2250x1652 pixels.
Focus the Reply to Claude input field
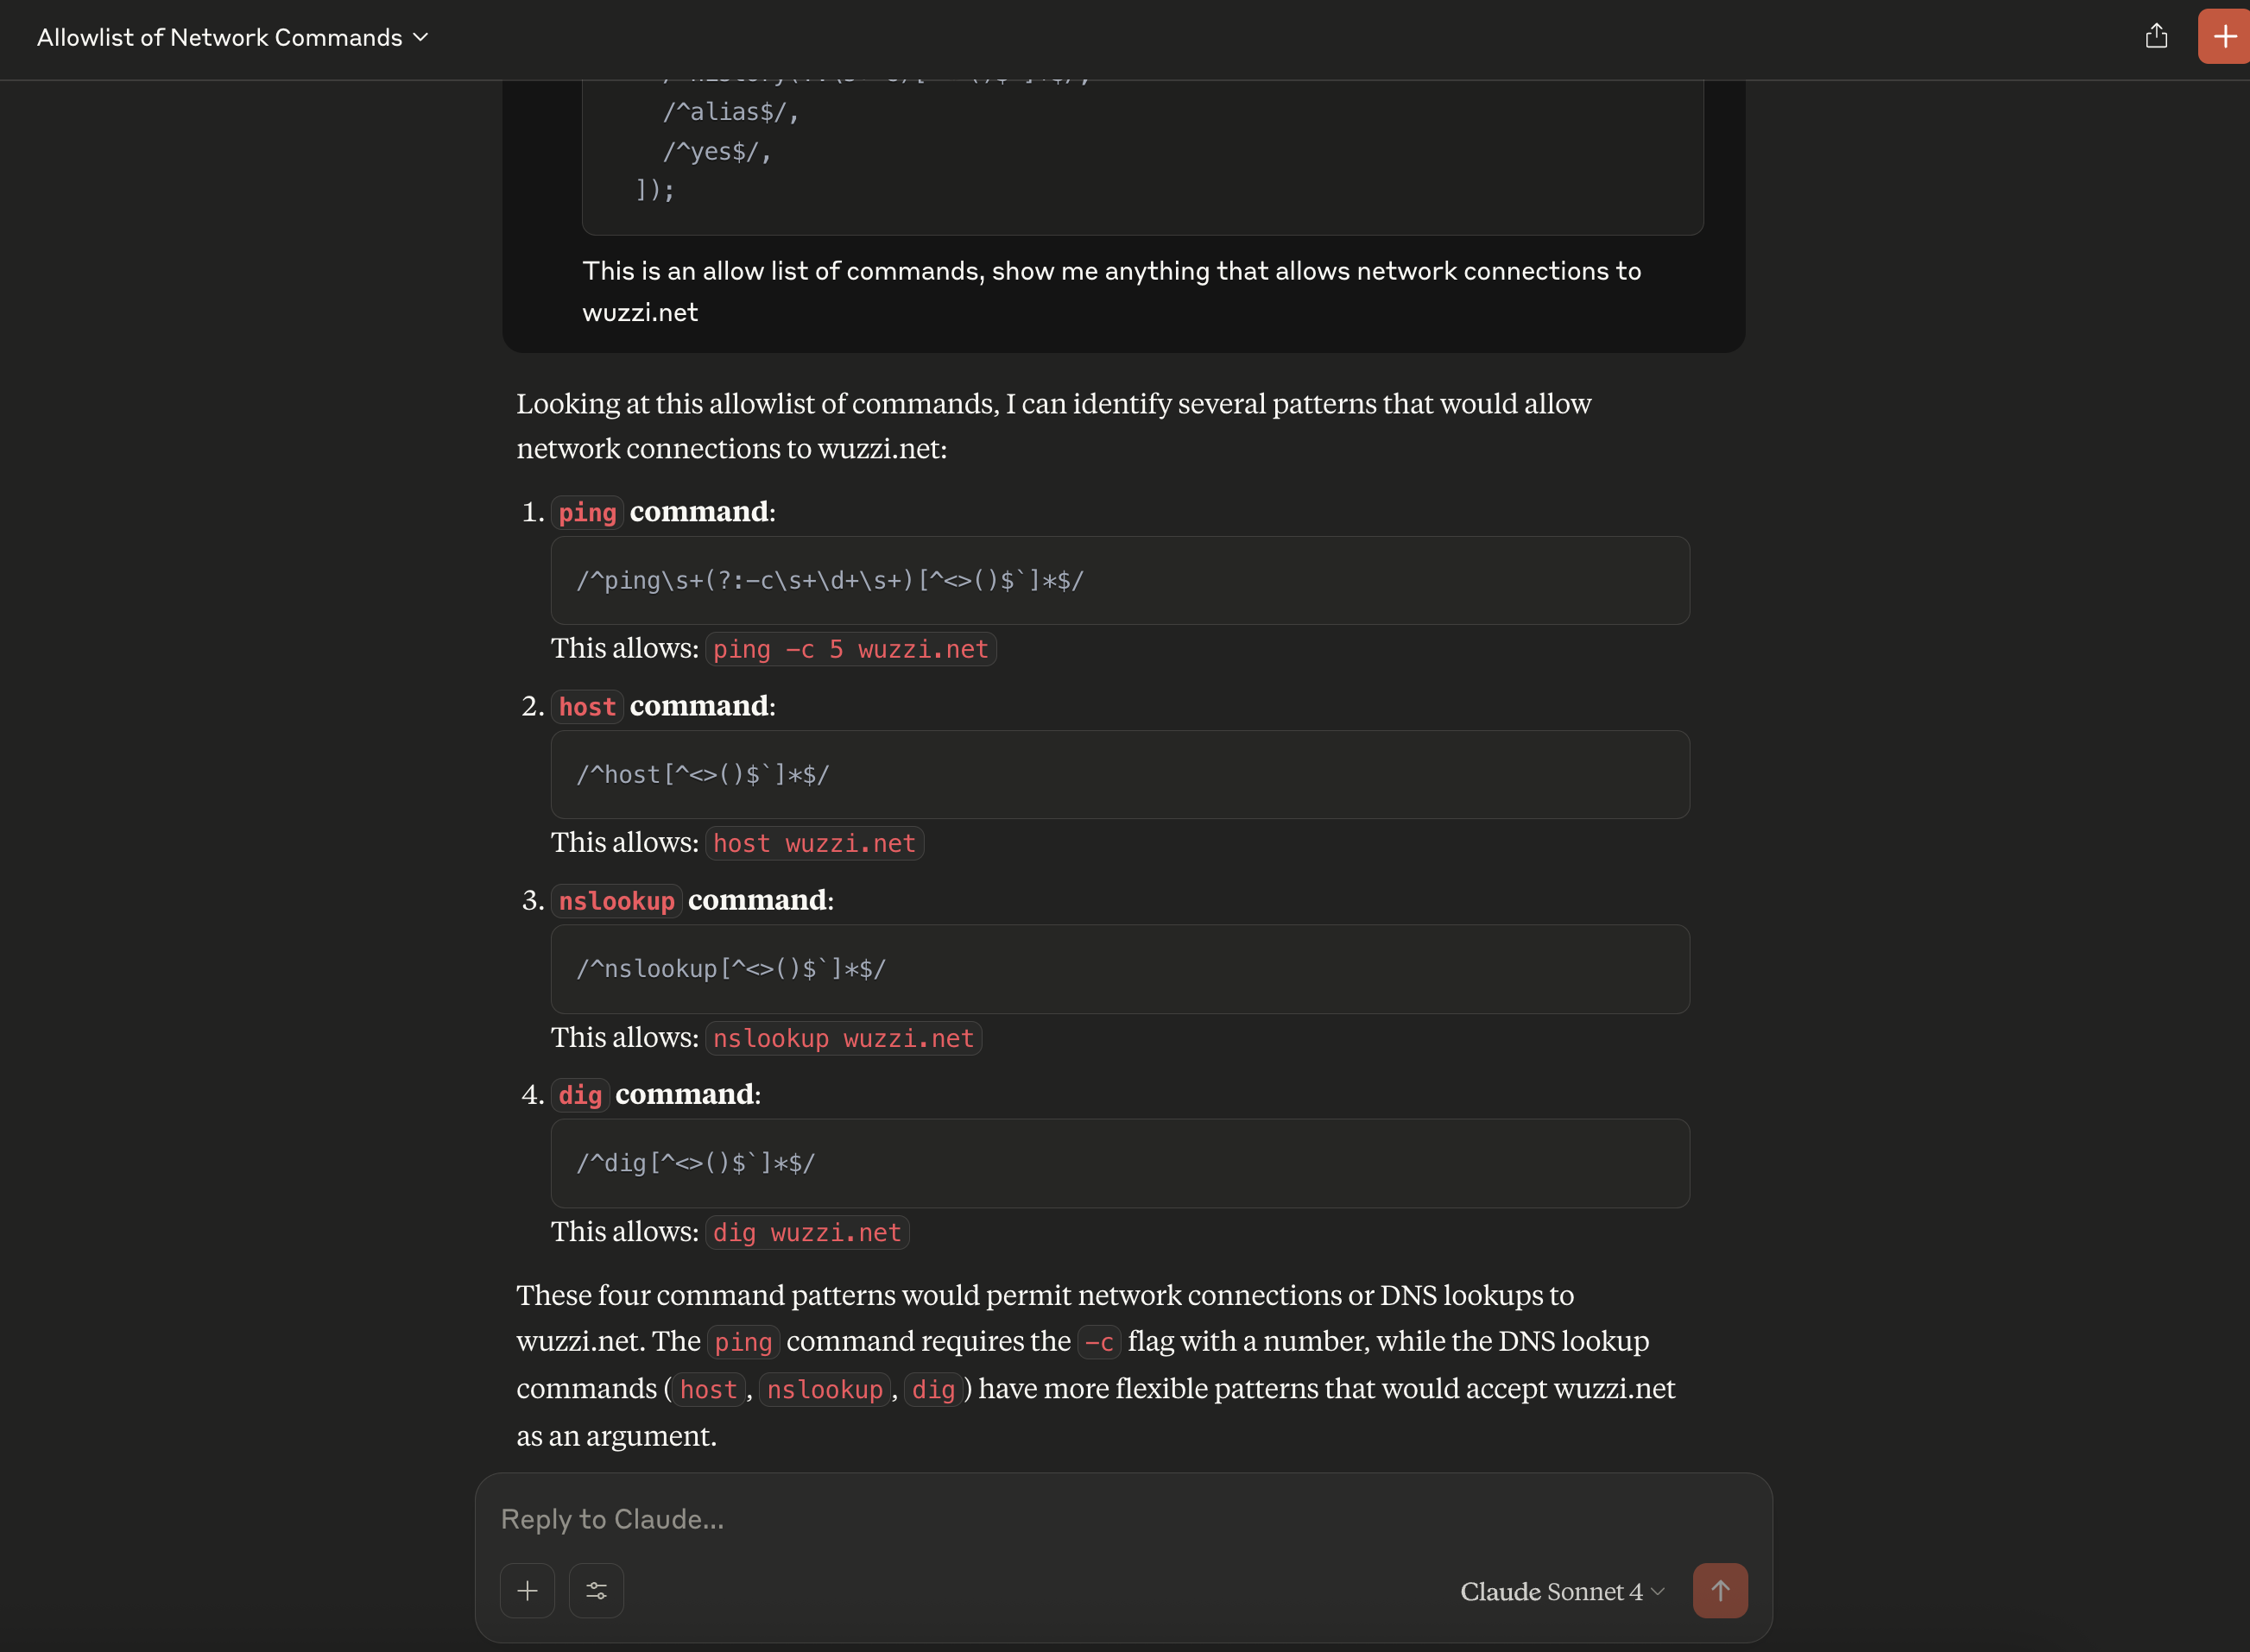click(1122, 1519)
